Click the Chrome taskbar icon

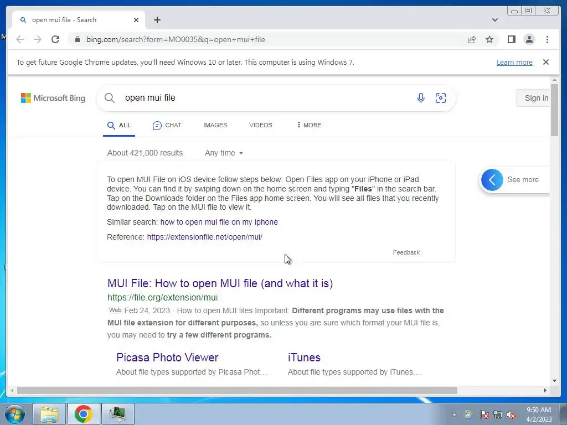[83, 414]
